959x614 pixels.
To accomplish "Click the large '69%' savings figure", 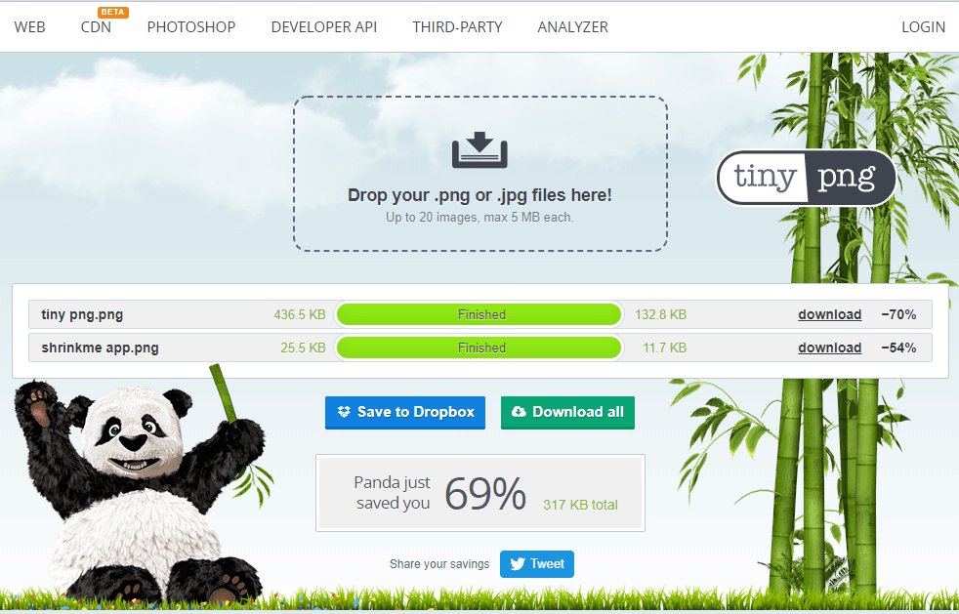I will point(485,494).
